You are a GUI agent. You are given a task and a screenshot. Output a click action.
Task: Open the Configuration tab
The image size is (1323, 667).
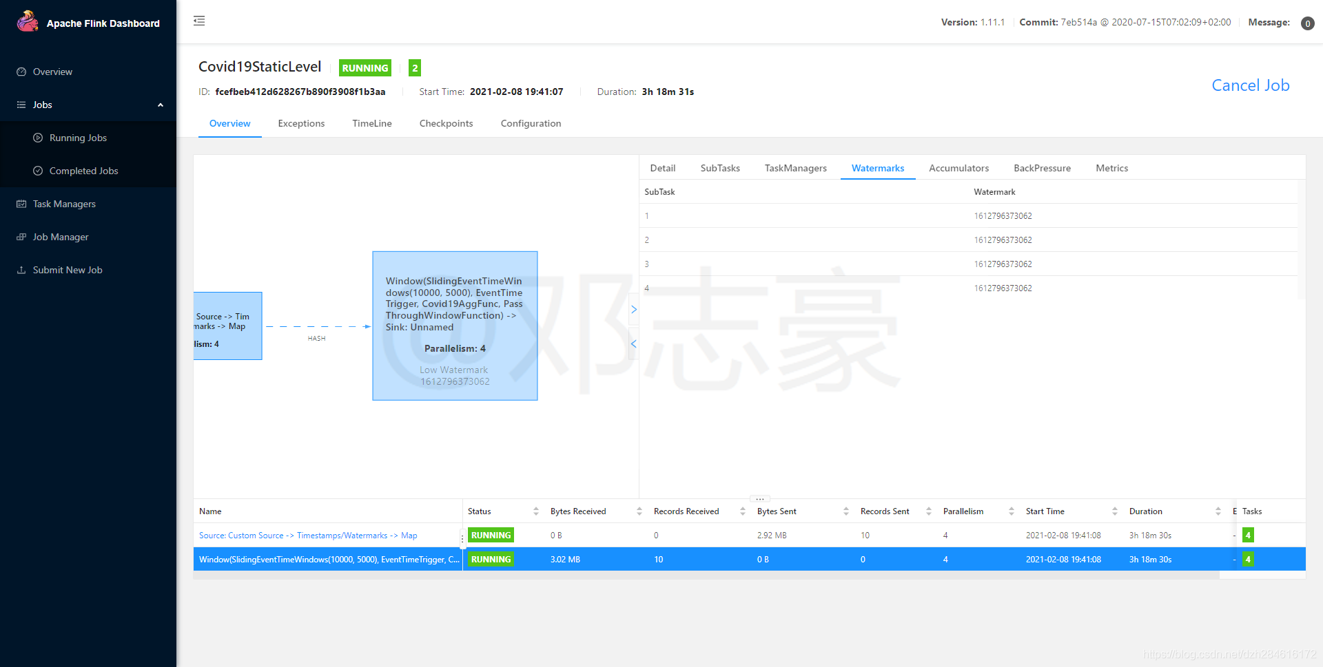[x=531, y=123]
